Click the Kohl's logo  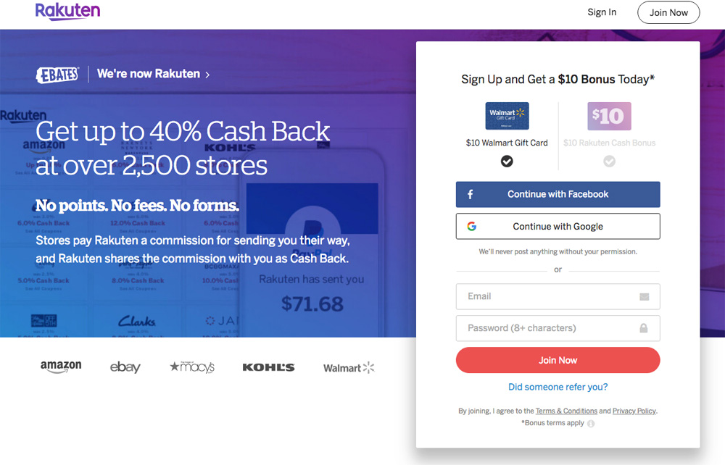pyautogui.click(x=268, y=367)
